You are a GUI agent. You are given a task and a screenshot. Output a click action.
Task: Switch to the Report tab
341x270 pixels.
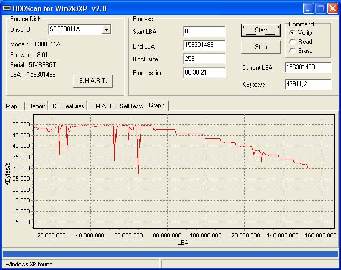point(36,106)
